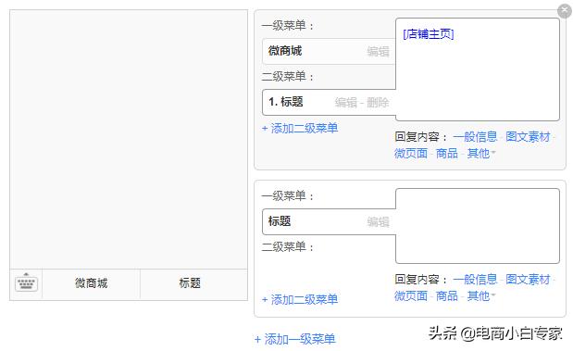Open the [店铺主页] reply link
The width and height of the screenshot is (573, 351).
(x=429, y=34)
